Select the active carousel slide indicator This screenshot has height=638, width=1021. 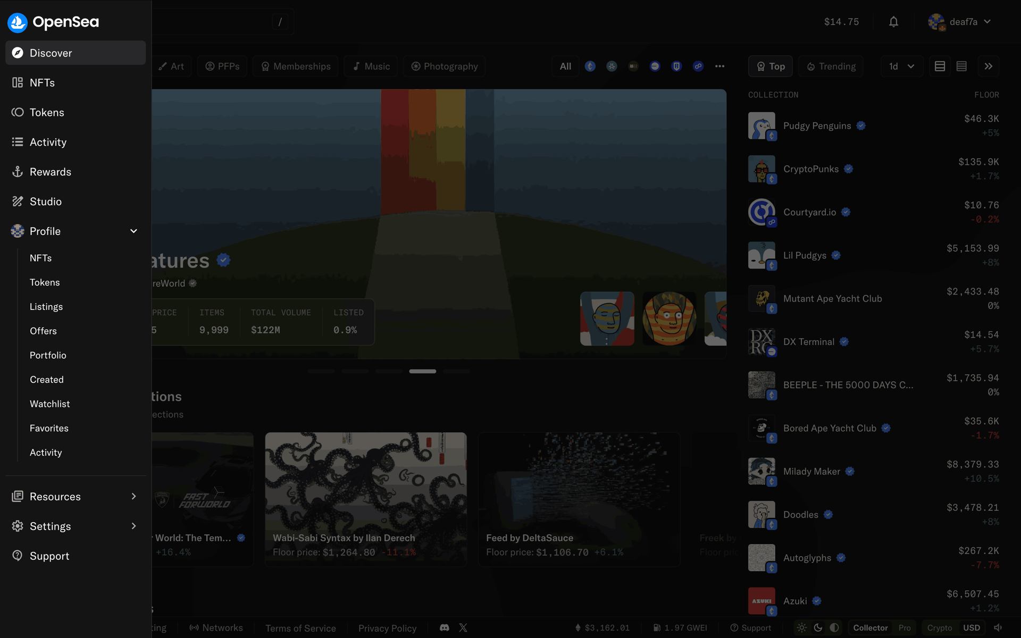tap(422, 371)
